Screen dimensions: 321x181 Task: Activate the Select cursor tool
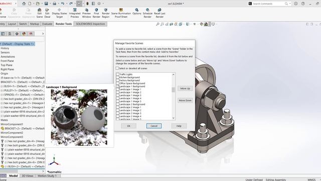click(79, 4)
